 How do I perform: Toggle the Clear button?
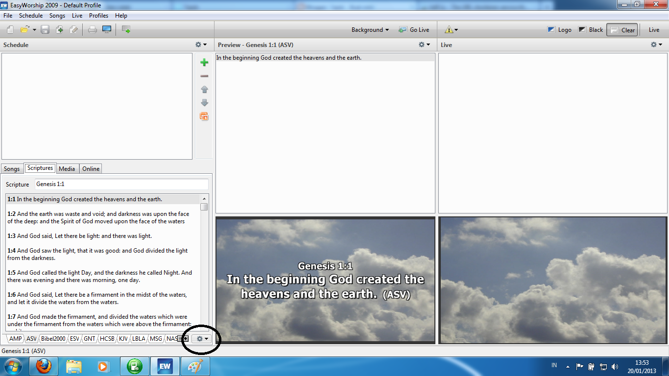[x=622, y=30]
